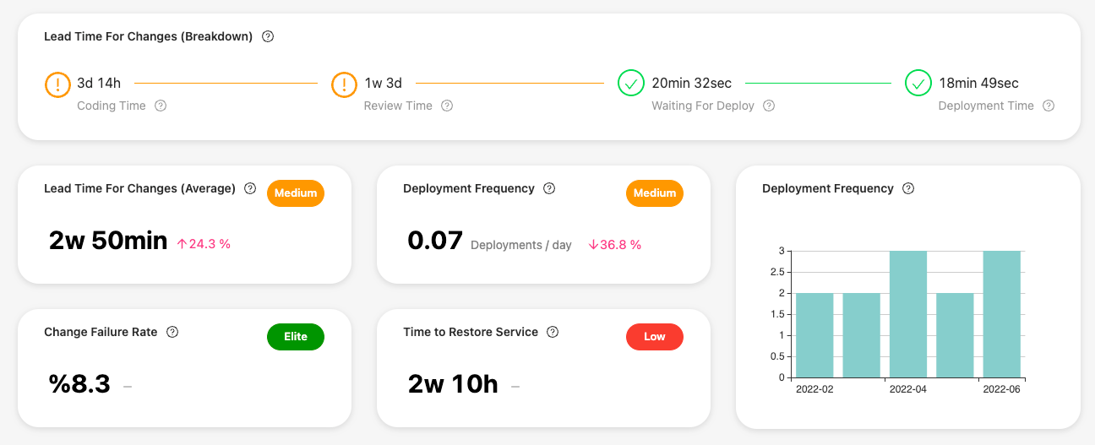Click the 2022-04 bar in the chart
Image resolution: width=1095 pixels, height=445 pixels.
908,314
